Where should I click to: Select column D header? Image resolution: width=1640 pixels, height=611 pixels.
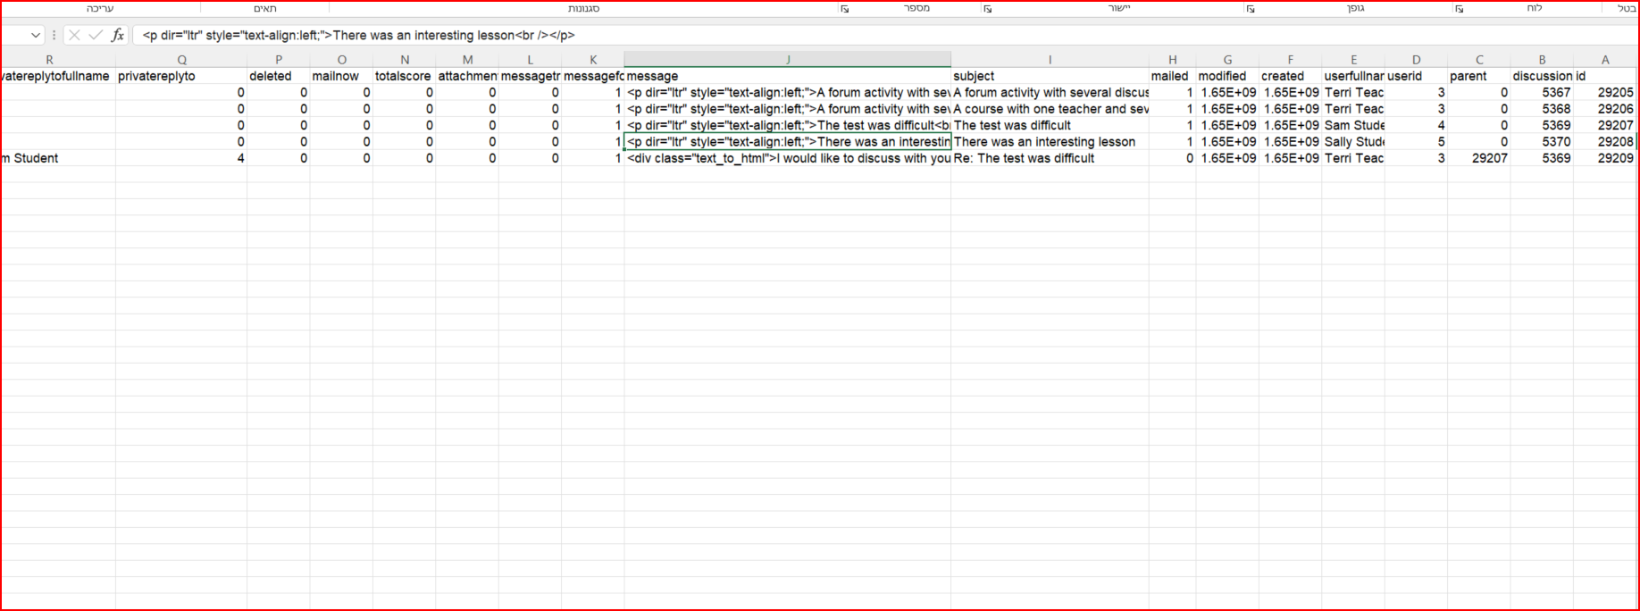pos(1416,60)
